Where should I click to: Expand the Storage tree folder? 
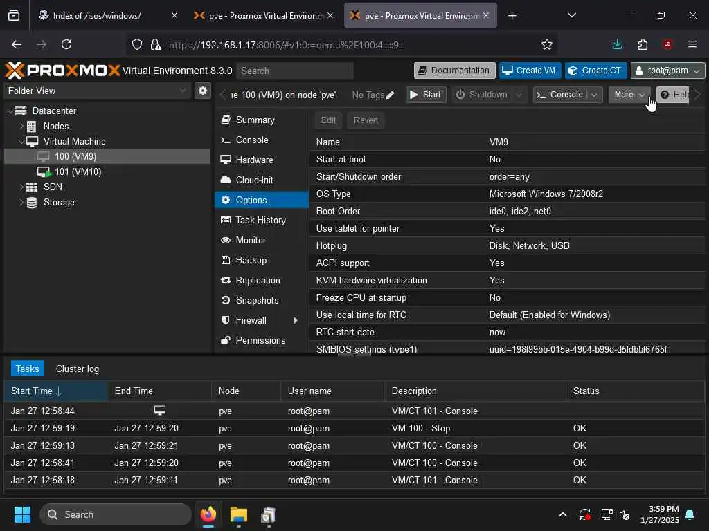click(21, 203)
